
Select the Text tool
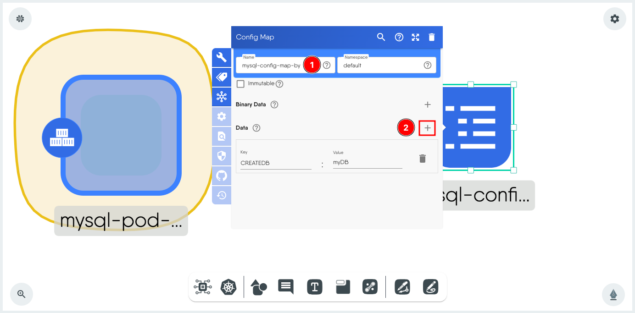315,287
